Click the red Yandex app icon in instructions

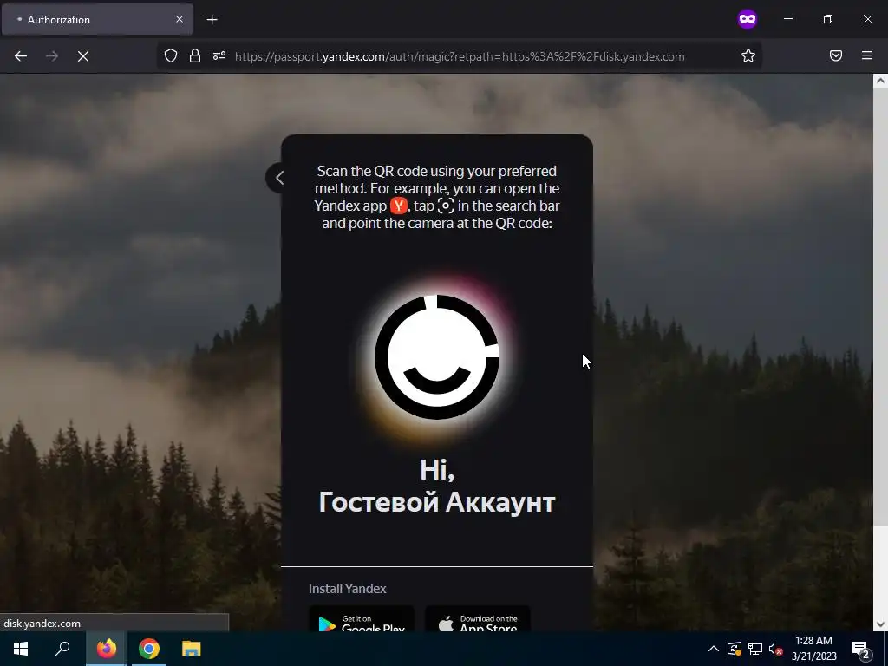(x=399, y=206)
